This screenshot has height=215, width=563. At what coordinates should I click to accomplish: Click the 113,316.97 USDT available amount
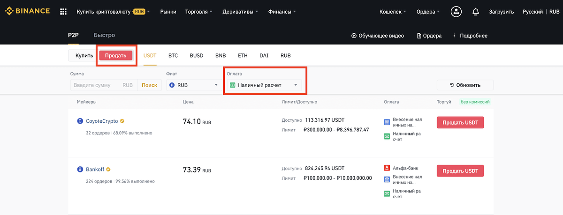pos(325,120)
